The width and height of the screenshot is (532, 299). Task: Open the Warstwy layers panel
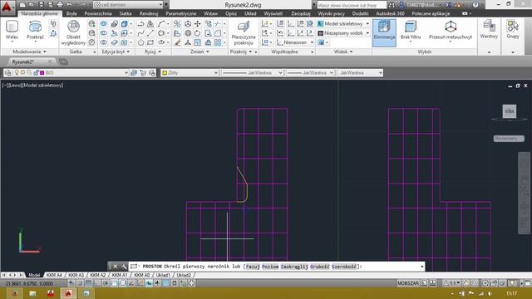point(489,30)
